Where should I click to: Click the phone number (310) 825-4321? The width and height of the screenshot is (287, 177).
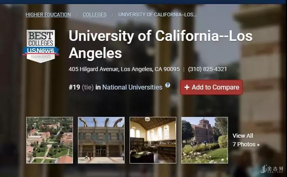click(x=207, y=69)
